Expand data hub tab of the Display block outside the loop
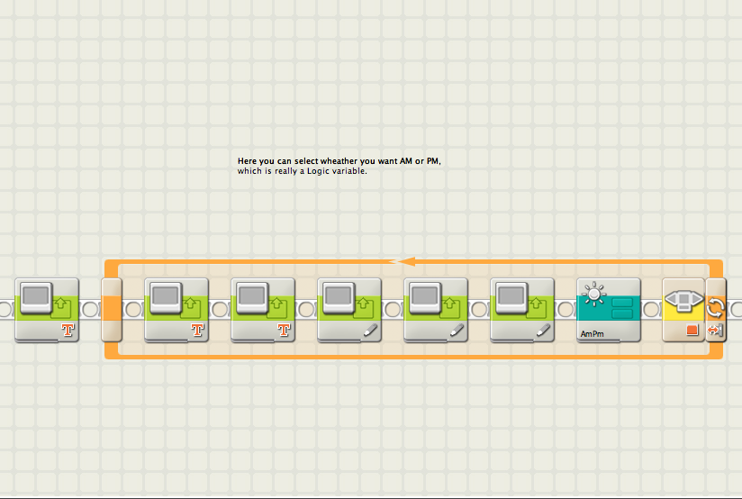 click(x=38, y=340)
